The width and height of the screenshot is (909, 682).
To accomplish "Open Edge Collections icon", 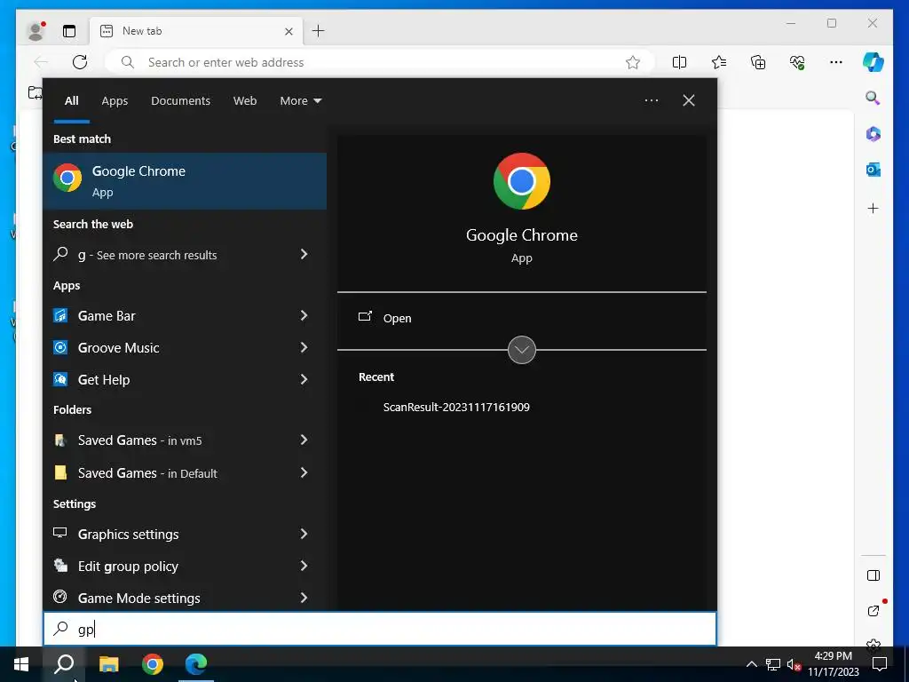I will [x=758, y=62].
